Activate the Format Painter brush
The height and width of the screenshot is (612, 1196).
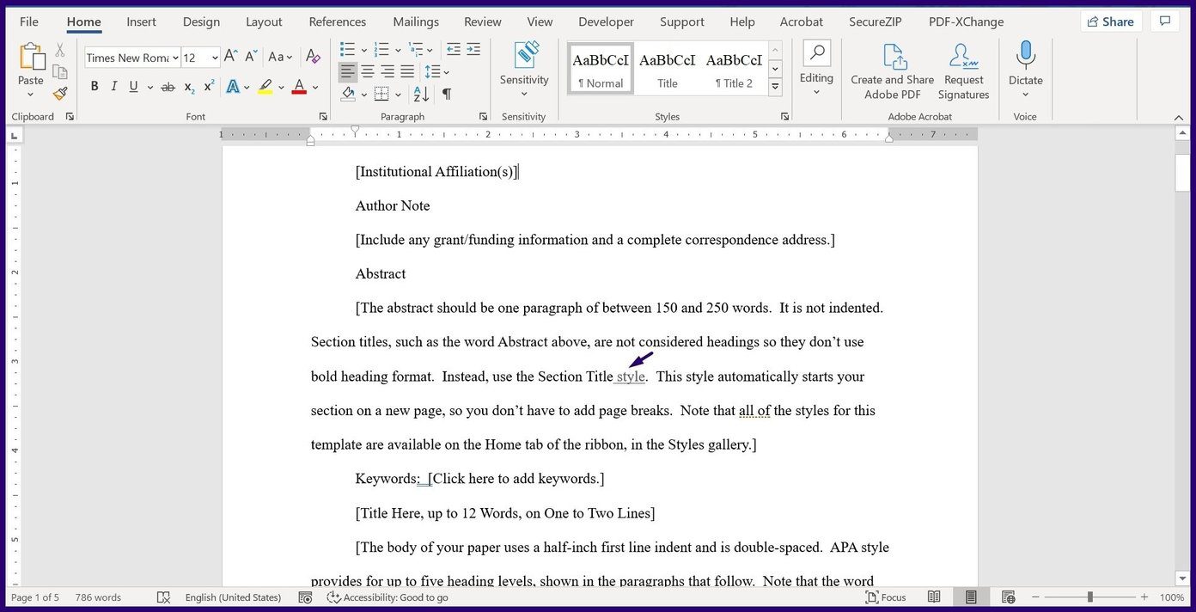tap(60, 94)
